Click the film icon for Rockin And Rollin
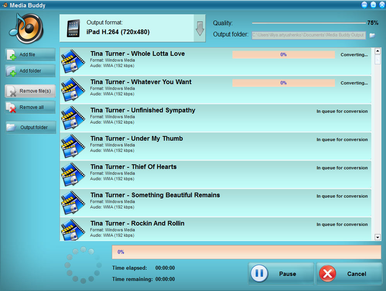Image resolution: width=386 pixels, height=291 pixels. click(73, 230)
